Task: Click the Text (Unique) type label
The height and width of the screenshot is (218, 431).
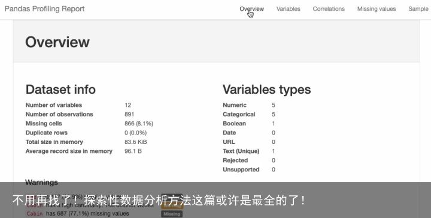Action: pyautogui.click(x=241, y=151)
